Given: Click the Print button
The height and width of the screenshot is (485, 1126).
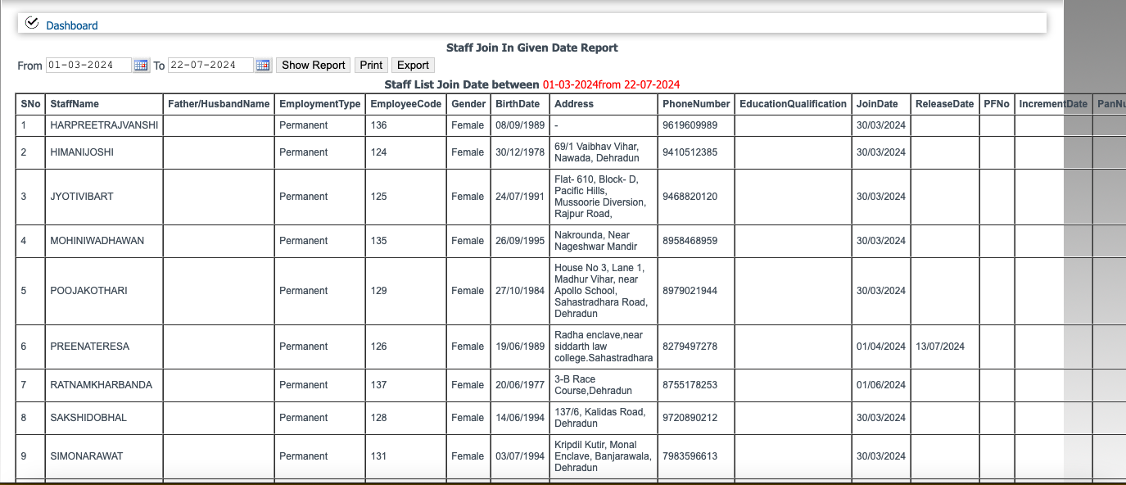Looking at the screenshot, I should tap(371, 66).
